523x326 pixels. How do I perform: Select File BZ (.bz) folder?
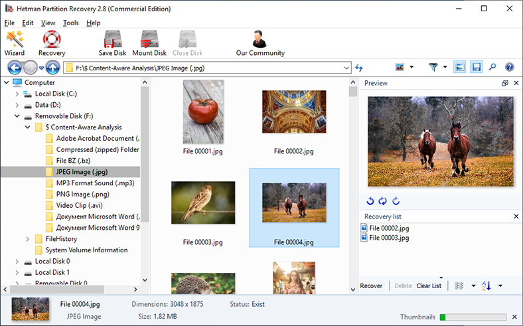[73, 161]
